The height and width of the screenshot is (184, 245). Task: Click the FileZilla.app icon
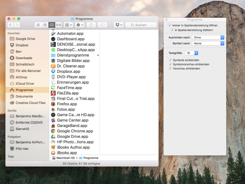[x=53, y=93]
